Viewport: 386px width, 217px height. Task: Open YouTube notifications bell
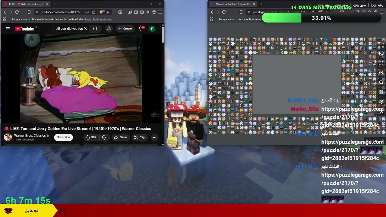pos(141,29)
